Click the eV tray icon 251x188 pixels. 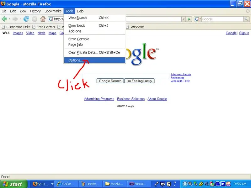pyautogui.click(x=228, y=184)
